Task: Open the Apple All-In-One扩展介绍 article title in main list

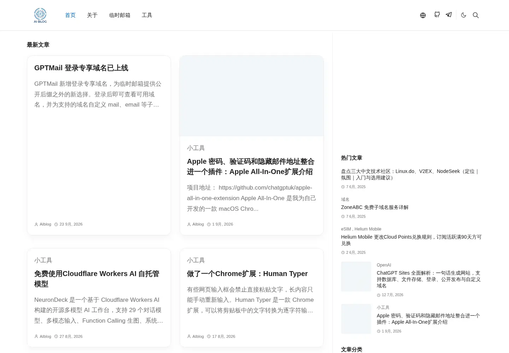Action: point(251,167)
